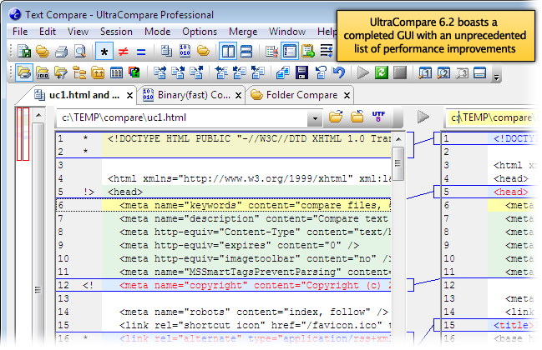Toggle line numbers display icon
The height and width of the screenshot is (350, 542).
pyautogui.click(x=290, y=52)
